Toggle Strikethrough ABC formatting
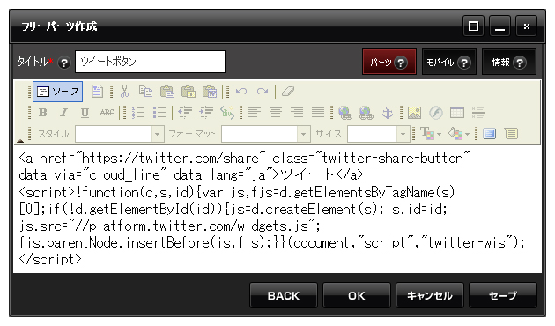This screenshot has width=555, height=326. click(107, 113)
